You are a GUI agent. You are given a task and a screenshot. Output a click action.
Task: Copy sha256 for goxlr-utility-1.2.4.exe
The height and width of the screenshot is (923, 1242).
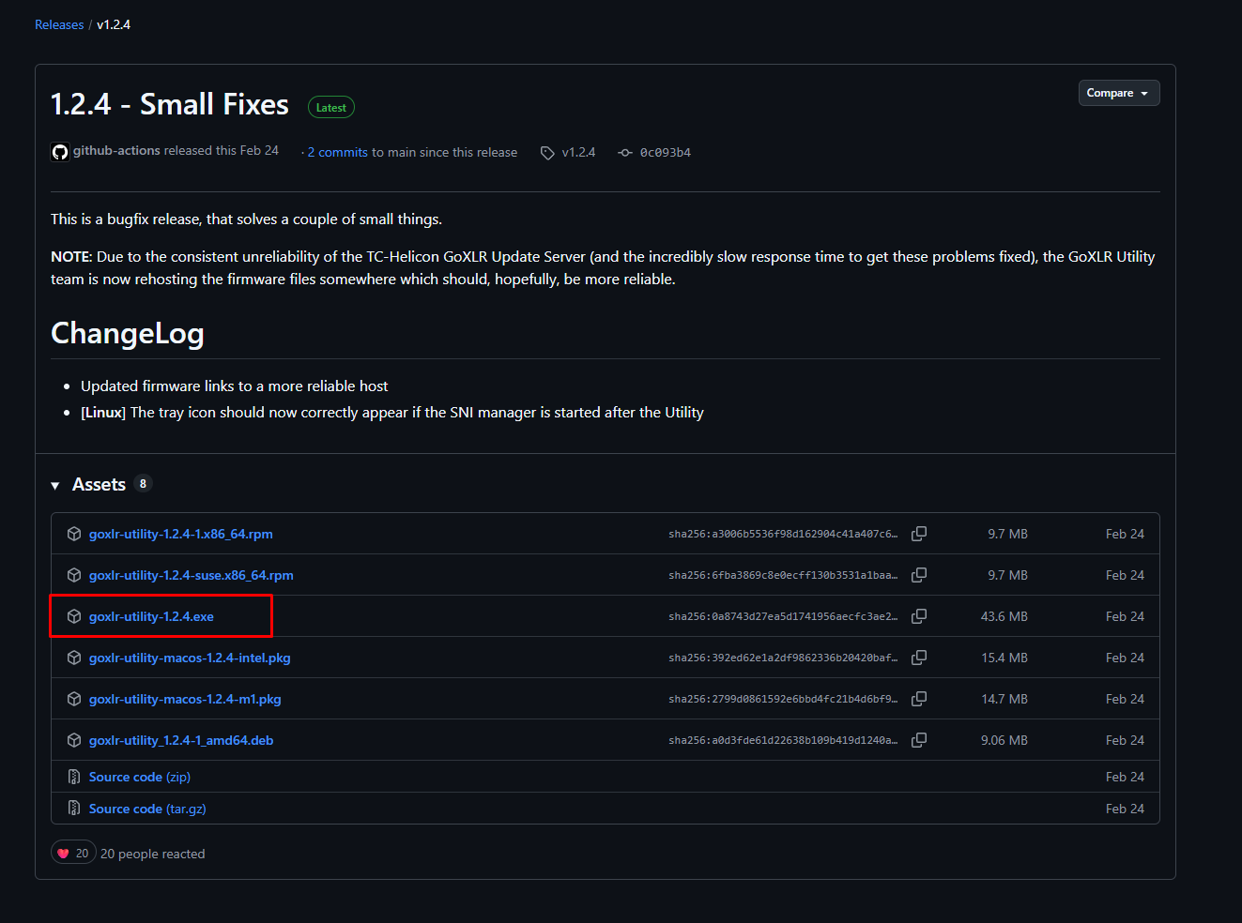pos(919,616)
